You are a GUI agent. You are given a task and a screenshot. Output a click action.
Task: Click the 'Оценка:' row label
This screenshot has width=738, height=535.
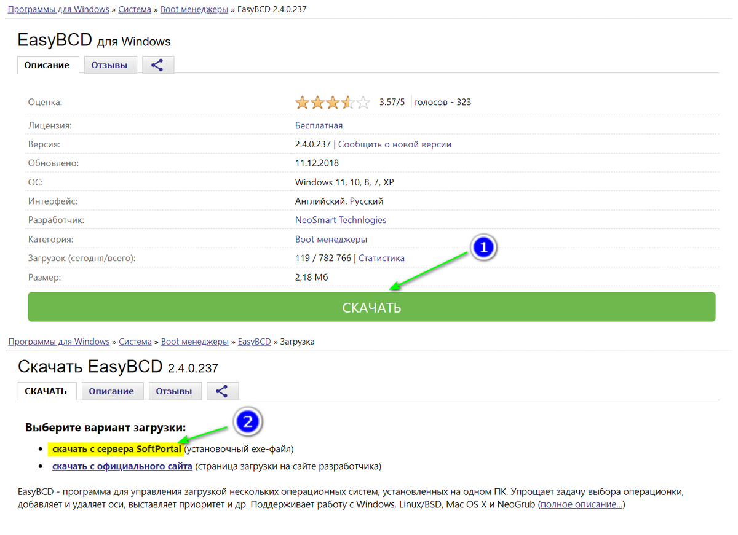46,102
